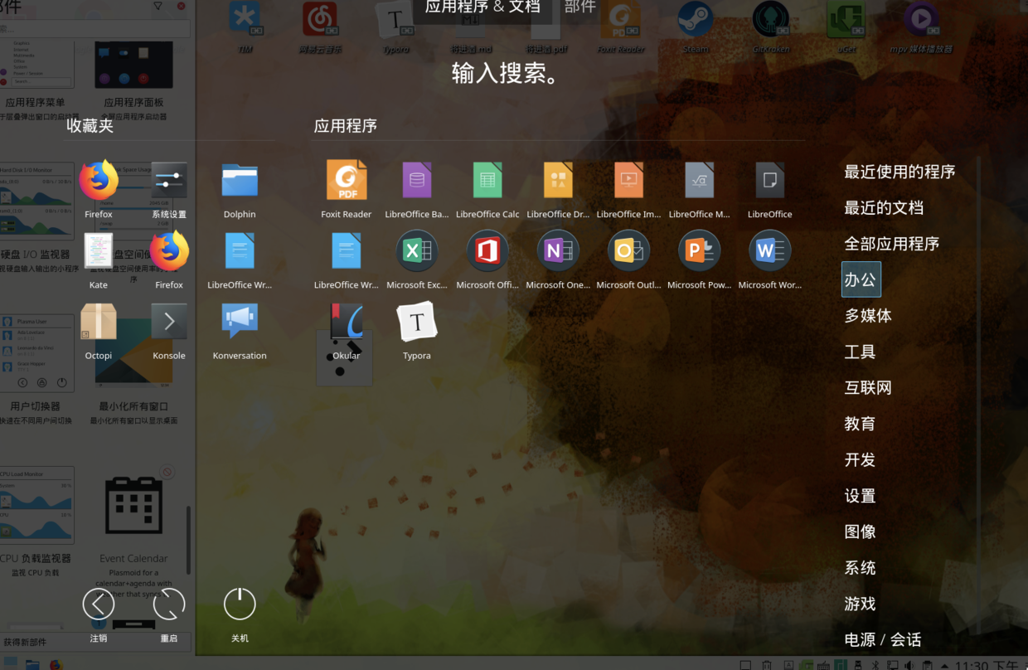Screen dimensions: 1028x670
Task: Select 游戏 category
Action: click(x=861, y=604)
